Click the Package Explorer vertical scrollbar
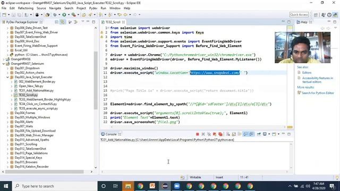This screenshot has width=340, height=191. 96,80
